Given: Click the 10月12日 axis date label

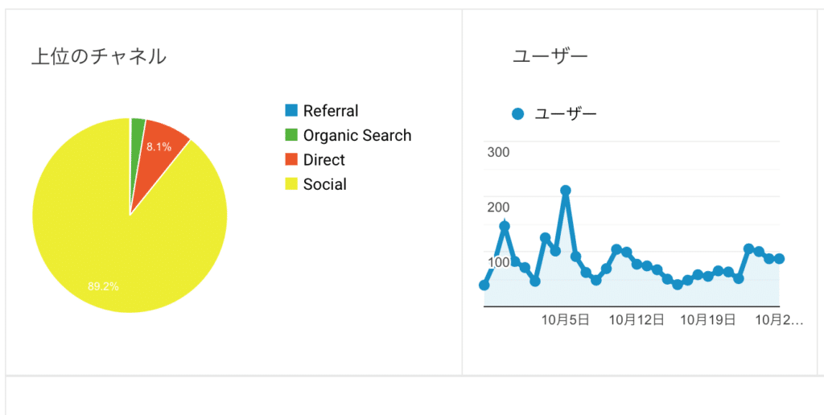Looking at the screenshot, I should click(x=637, y=320).
